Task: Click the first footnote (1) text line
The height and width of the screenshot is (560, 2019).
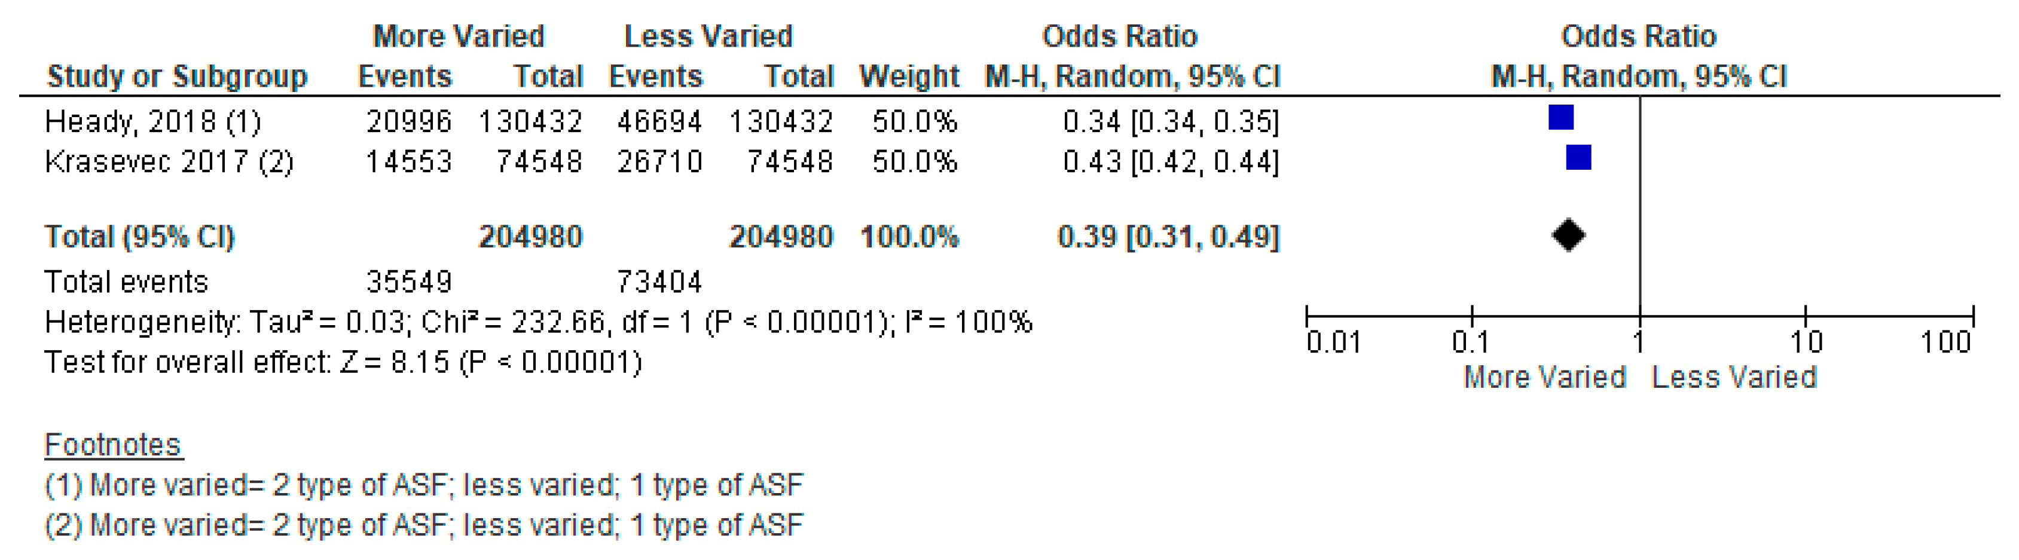Action: 423,486
